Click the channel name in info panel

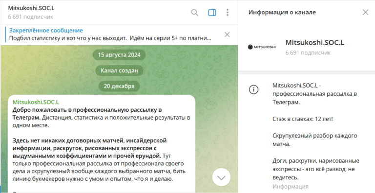click(315, 43)
